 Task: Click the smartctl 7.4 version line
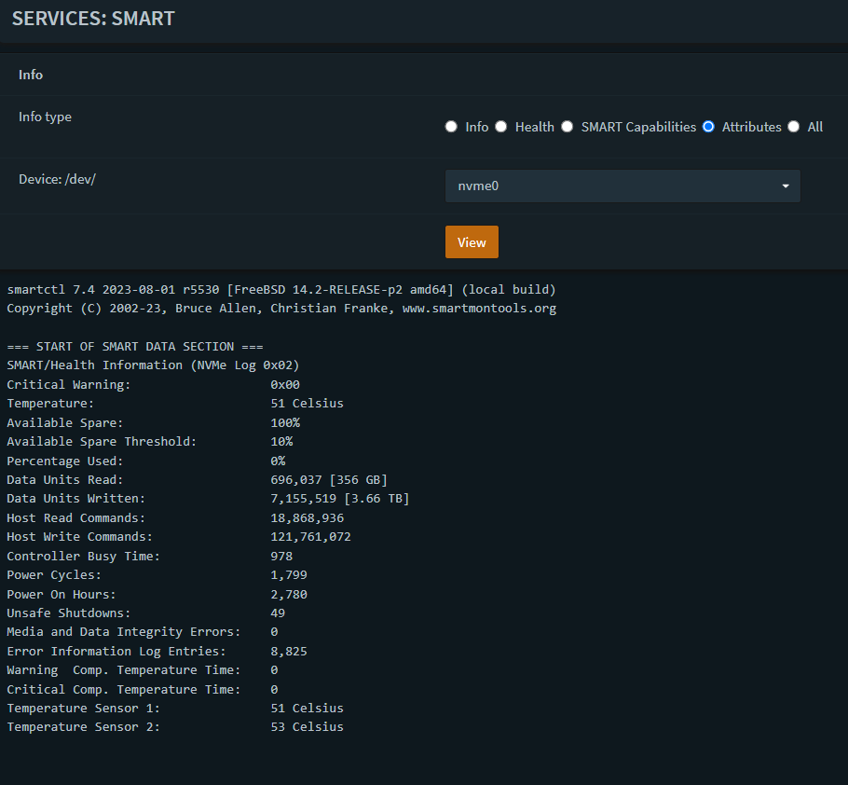click(x=281, y=289)
